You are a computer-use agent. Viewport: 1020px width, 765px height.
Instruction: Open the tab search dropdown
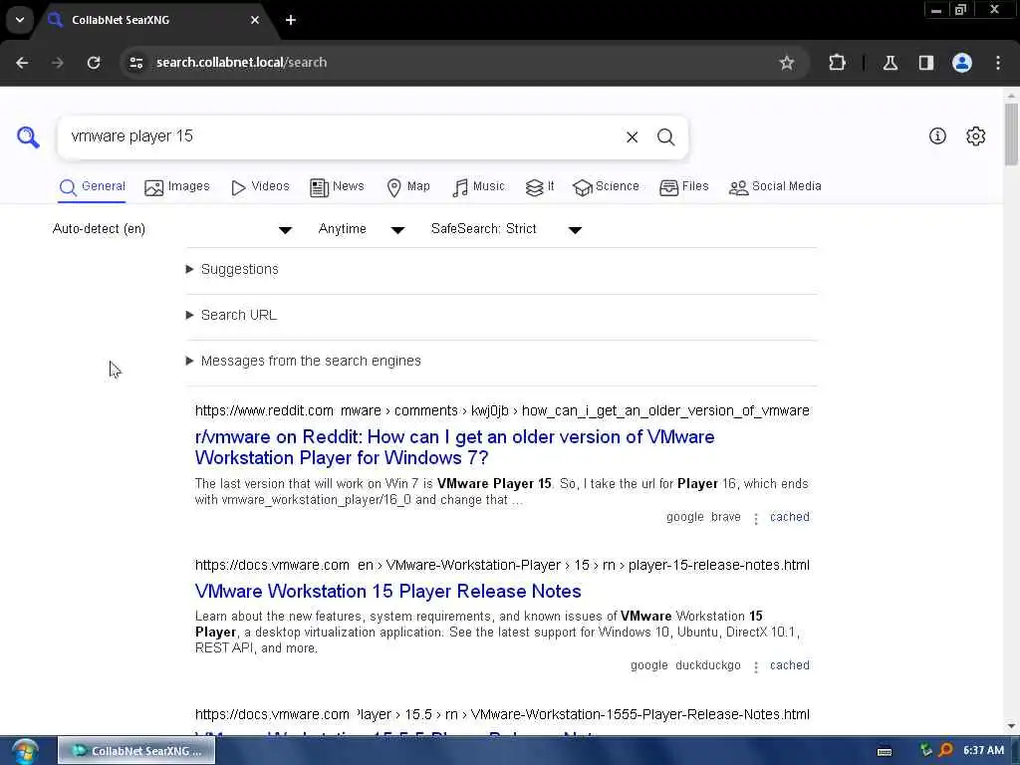(x=20, y=20)
